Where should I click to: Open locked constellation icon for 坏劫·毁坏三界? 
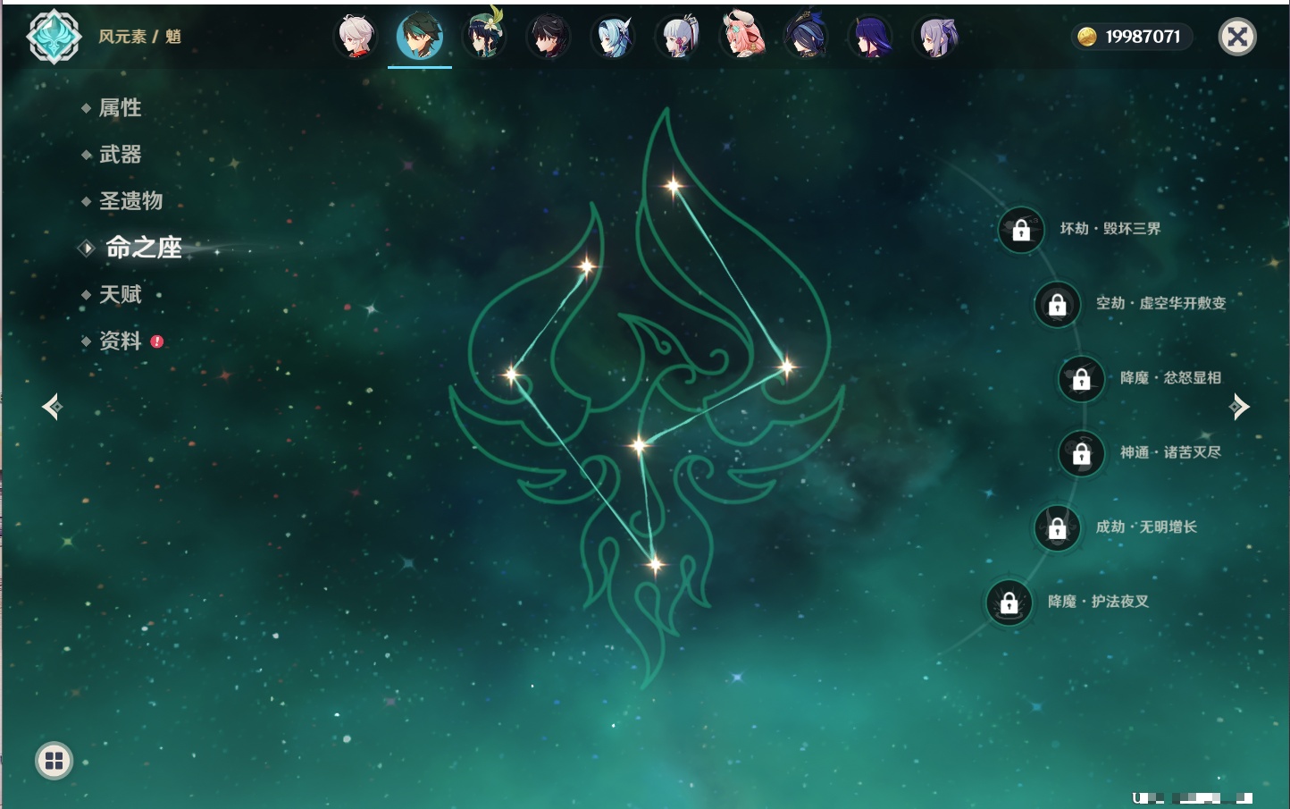coord(1021,230)
